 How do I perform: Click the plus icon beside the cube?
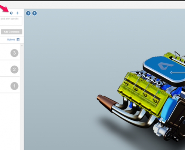pos(17,13)
